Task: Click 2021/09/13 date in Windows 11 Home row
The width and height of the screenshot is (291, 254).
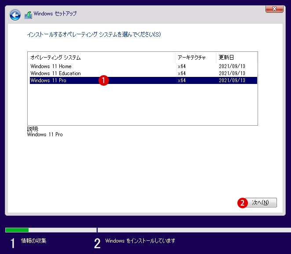Action: click(232, 66)
